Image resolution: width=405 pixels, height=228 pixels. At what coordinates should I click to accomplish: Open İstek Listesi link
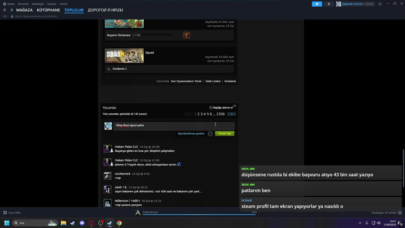click(213, 81)
